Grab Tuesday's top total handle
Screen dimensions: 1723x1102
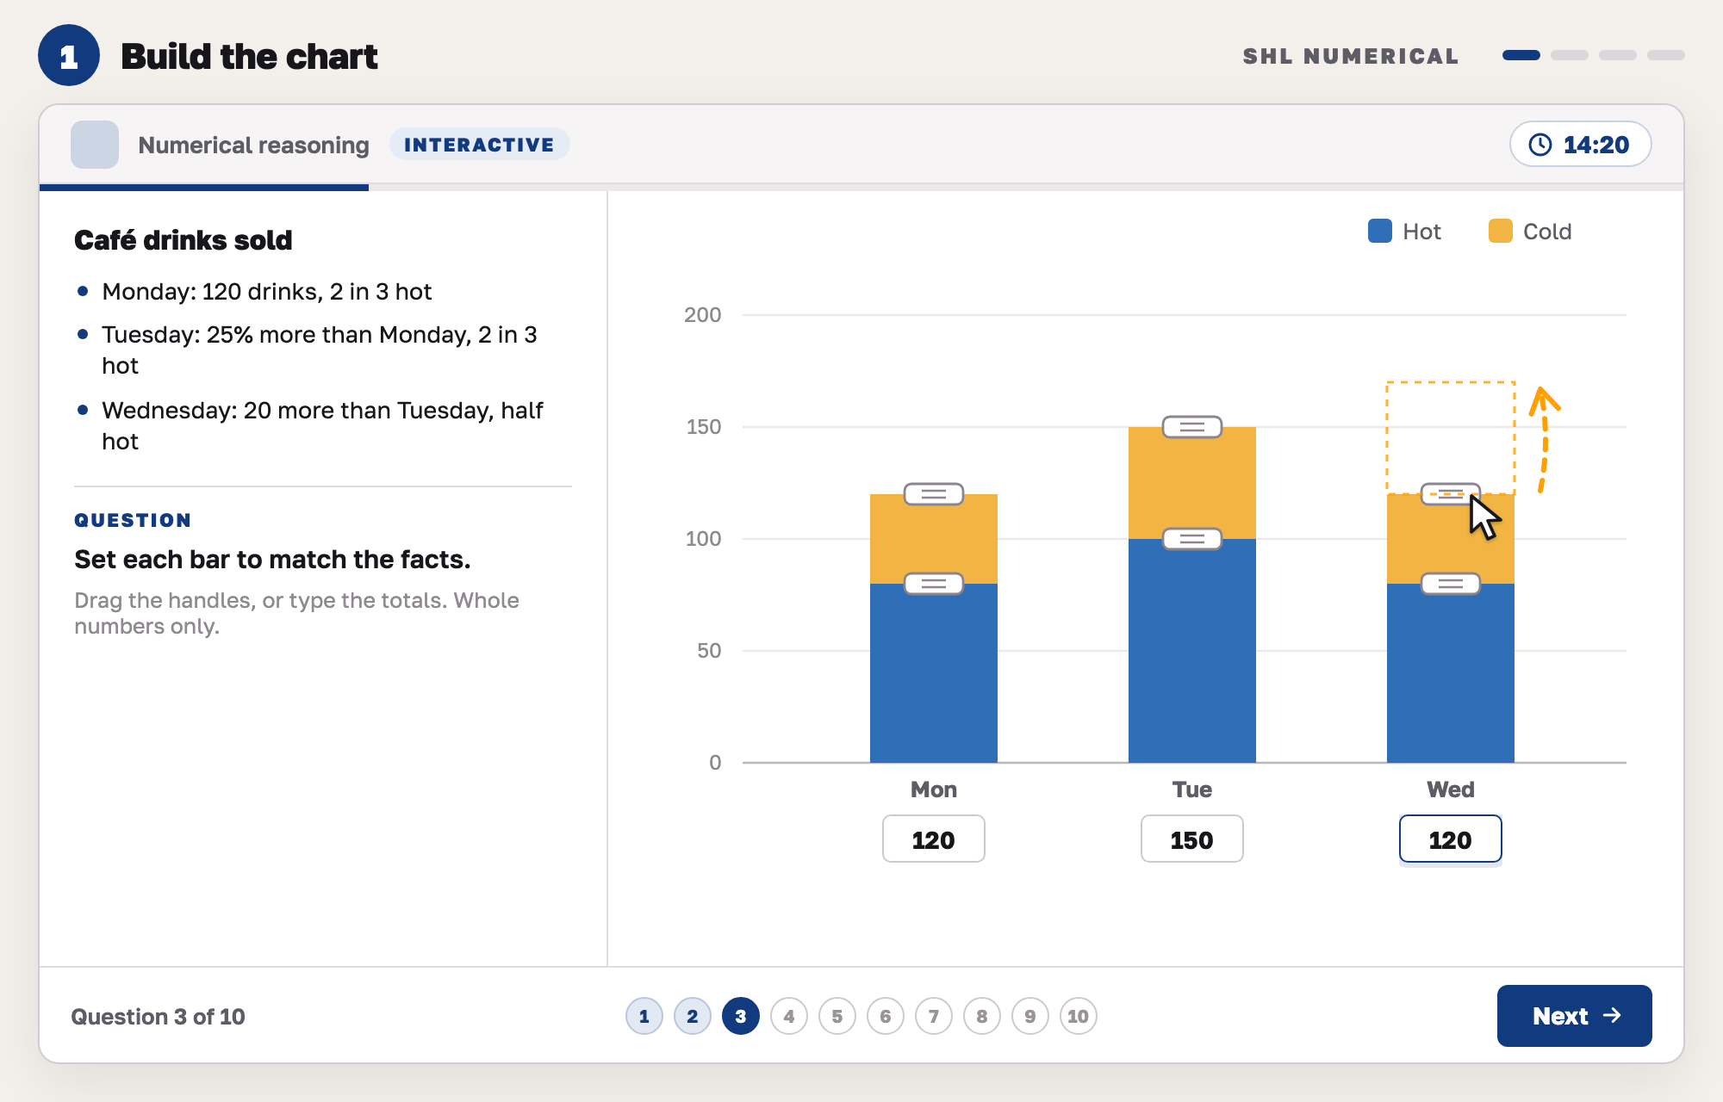coord(1192,427)
